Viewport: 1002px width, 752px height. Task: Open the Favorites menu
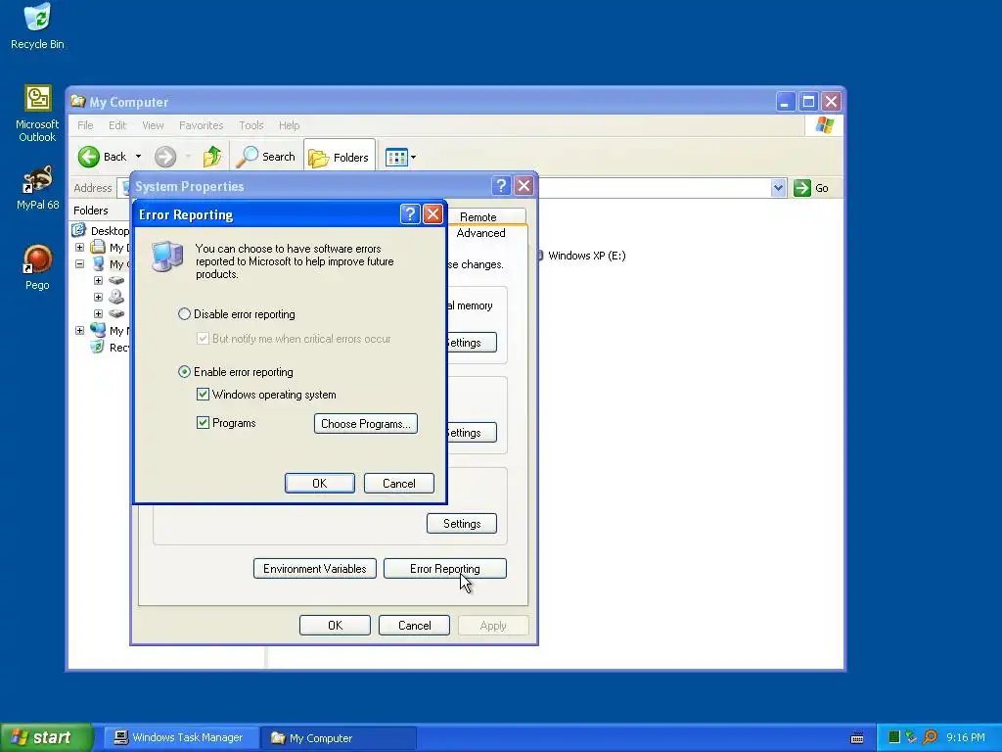tap(202, 125)
